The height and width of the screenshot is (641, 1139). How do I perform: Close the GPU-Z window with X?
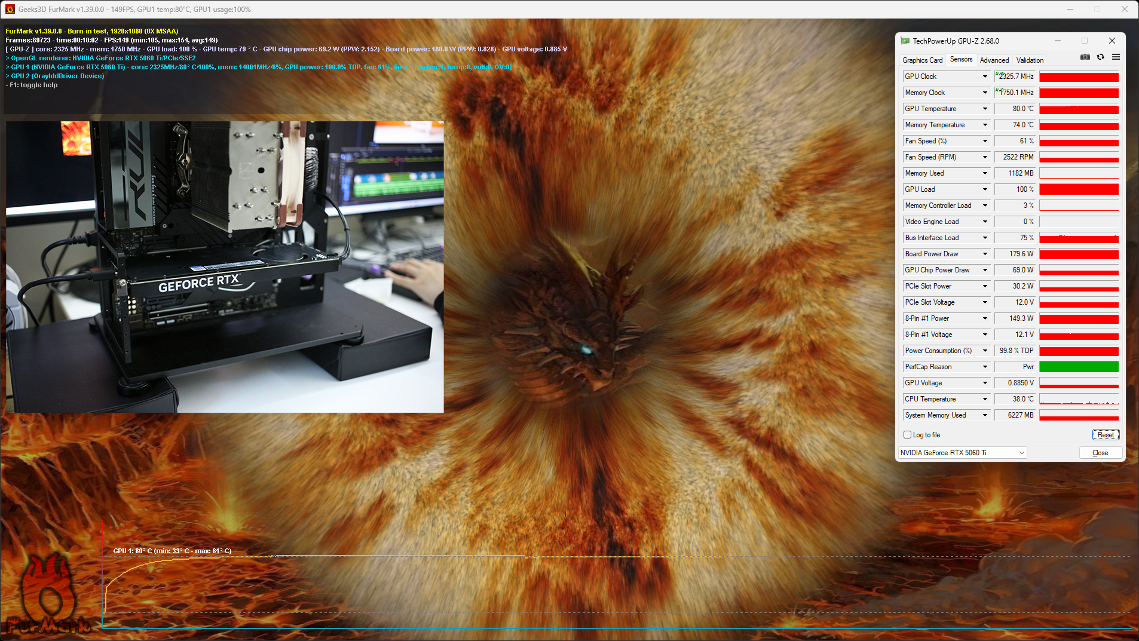(x=1112, y=41)
